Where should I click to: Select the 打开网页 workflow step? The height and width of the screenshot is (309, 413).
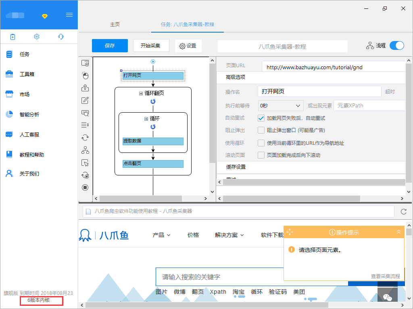tap(153, 76)
